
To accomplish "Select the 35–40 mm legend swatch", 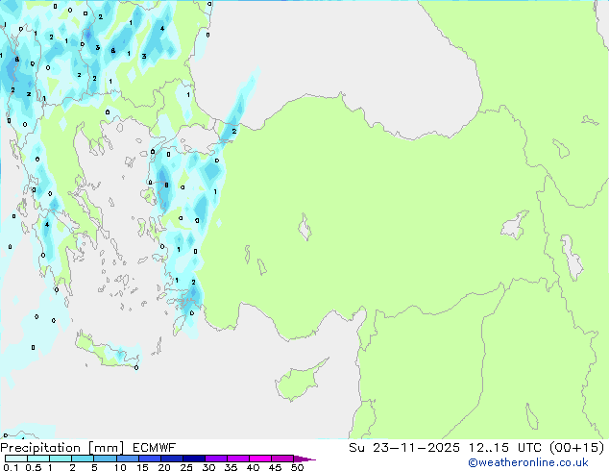I will pyautogui.click(x=237, y=459).
